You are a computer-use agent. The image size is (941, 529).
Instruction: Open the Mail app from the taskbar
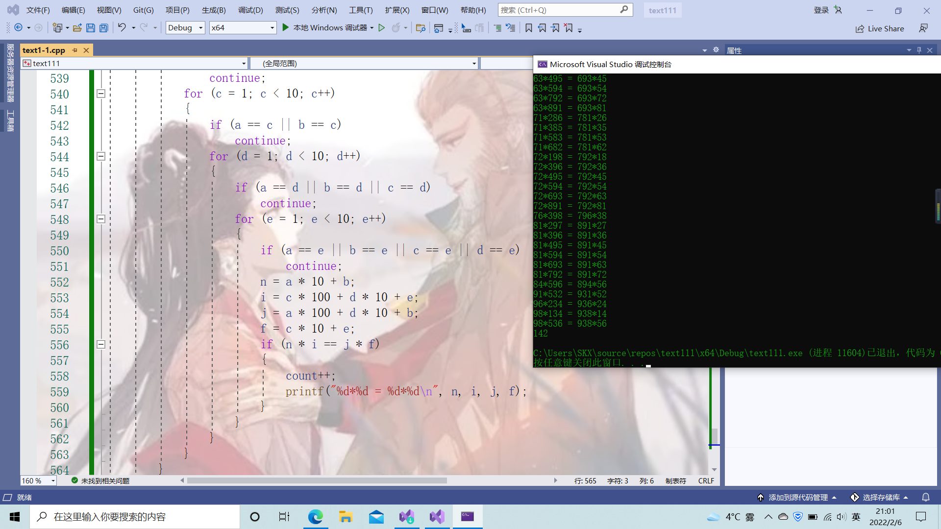376,517
